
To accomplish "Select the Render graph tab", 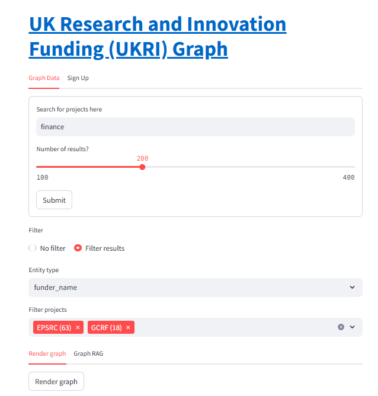I will [47, 353].
